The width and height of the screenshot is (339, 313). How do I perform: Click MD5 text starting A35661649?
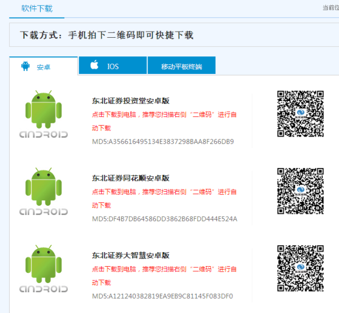pos(163,142)
